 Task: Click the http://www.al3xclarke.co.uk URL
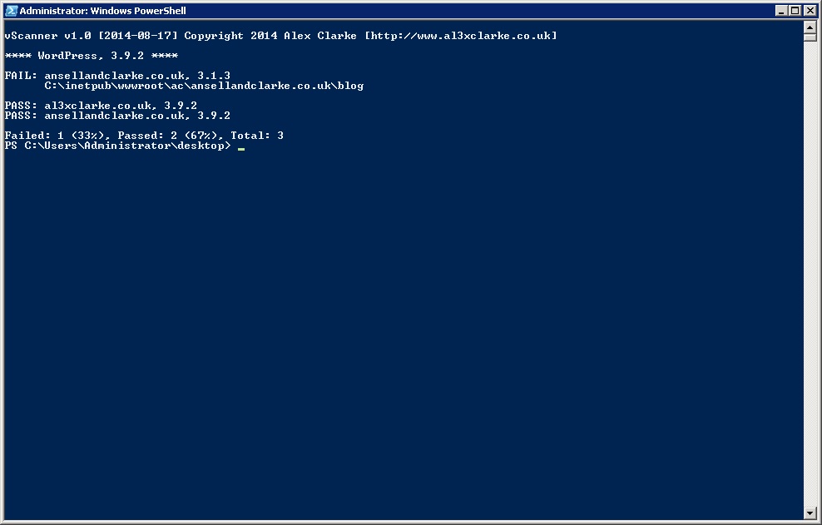pyautogui.click(x=461, y=36)
